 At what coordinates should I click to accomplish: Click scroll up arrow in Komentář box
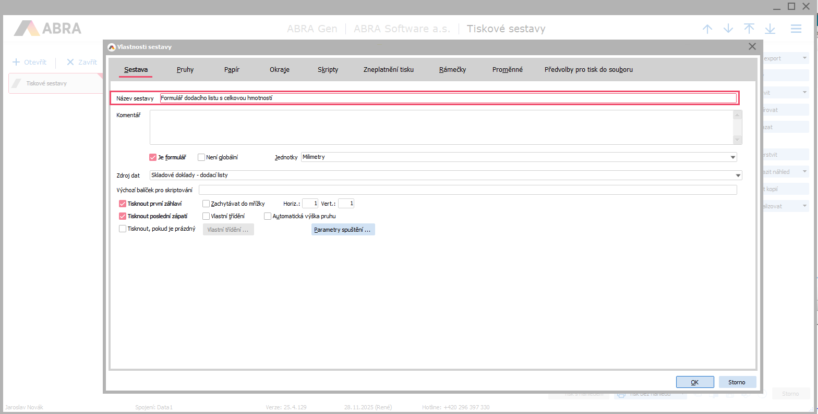click(x=737, y=115)
